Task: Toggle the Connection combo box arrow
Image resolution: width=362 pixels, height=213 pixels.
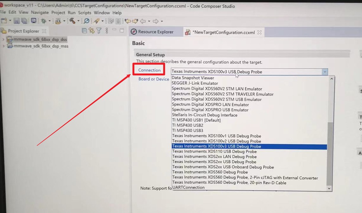Action: click(325, 72)
